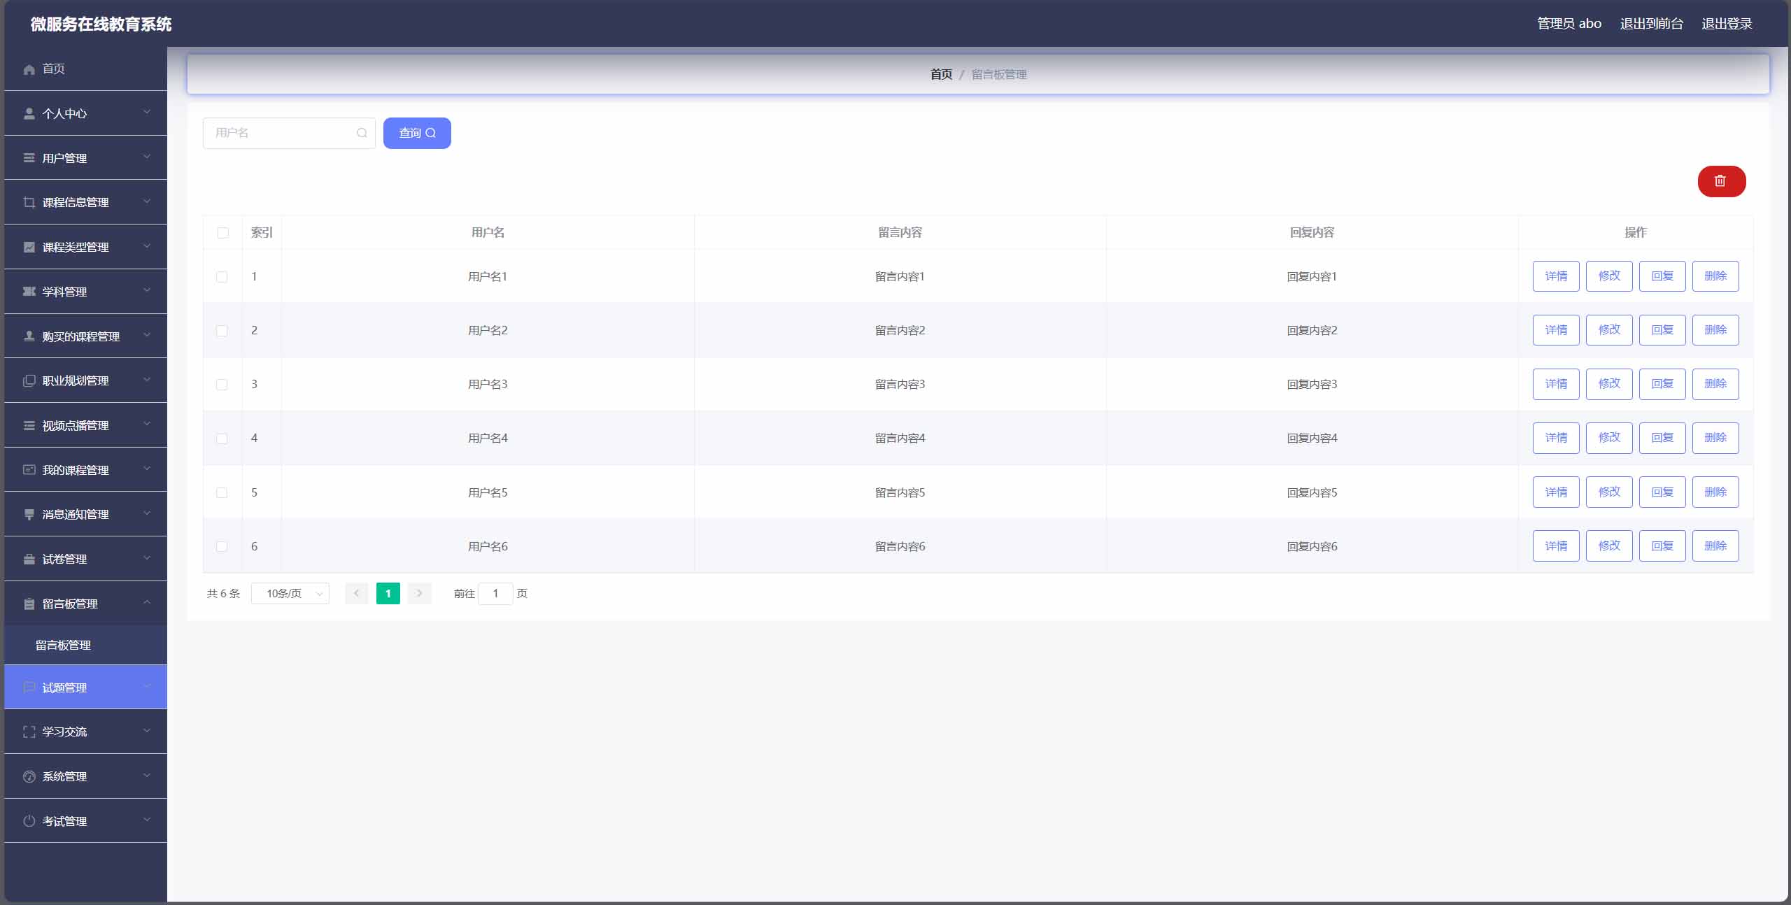Collapse 留言板管理 with its up chevron
This screenshot has width=1791, height=905.
(147, 602)
